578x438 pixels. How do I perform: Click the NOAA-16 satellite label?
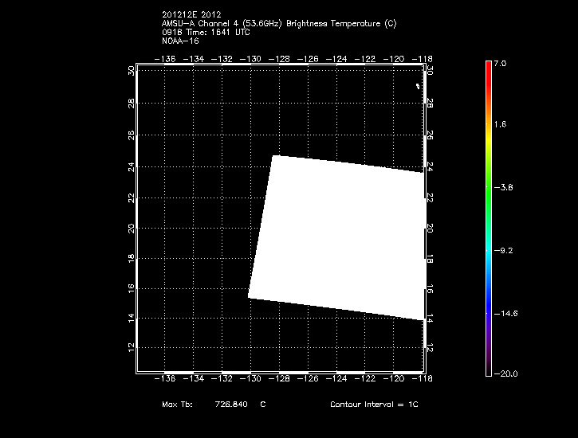click(x=180, y=41)
